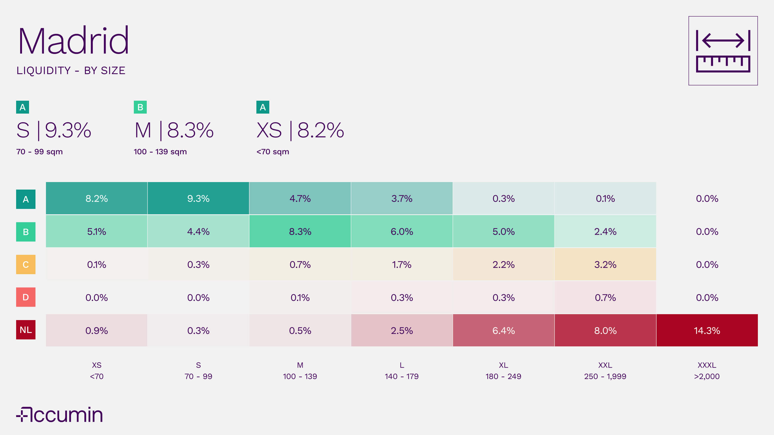Click the Accumin logo
The image size is (774, 435).
pos(59,415)
